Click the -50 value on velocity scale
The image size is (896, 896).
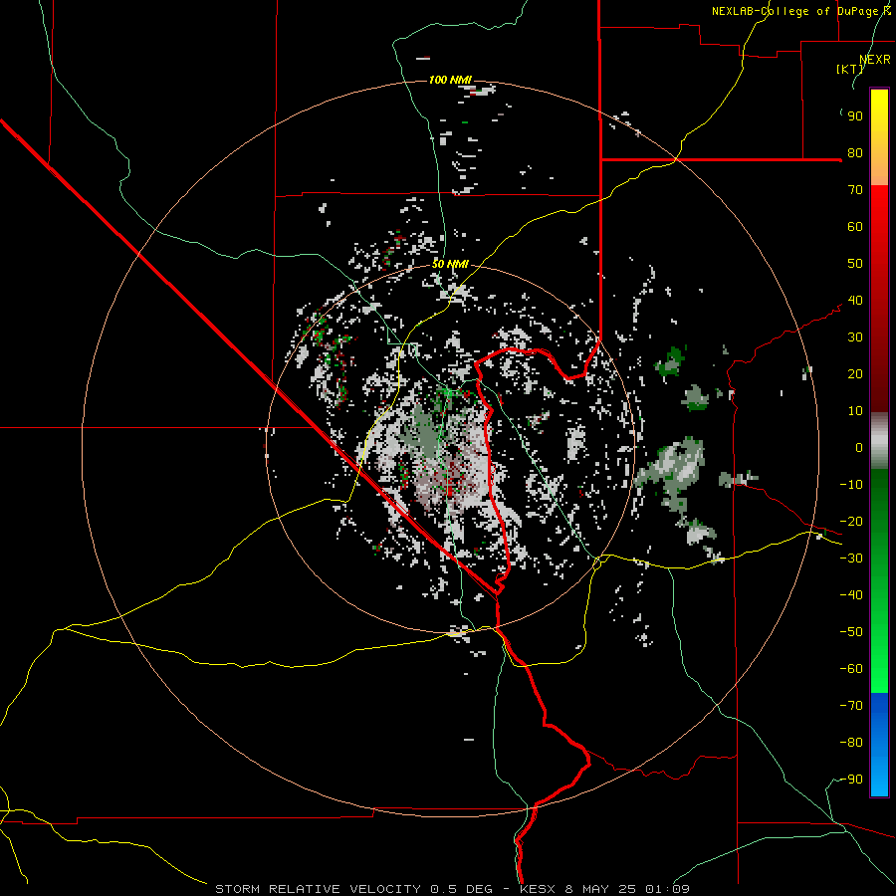click(x=851, y=632)
